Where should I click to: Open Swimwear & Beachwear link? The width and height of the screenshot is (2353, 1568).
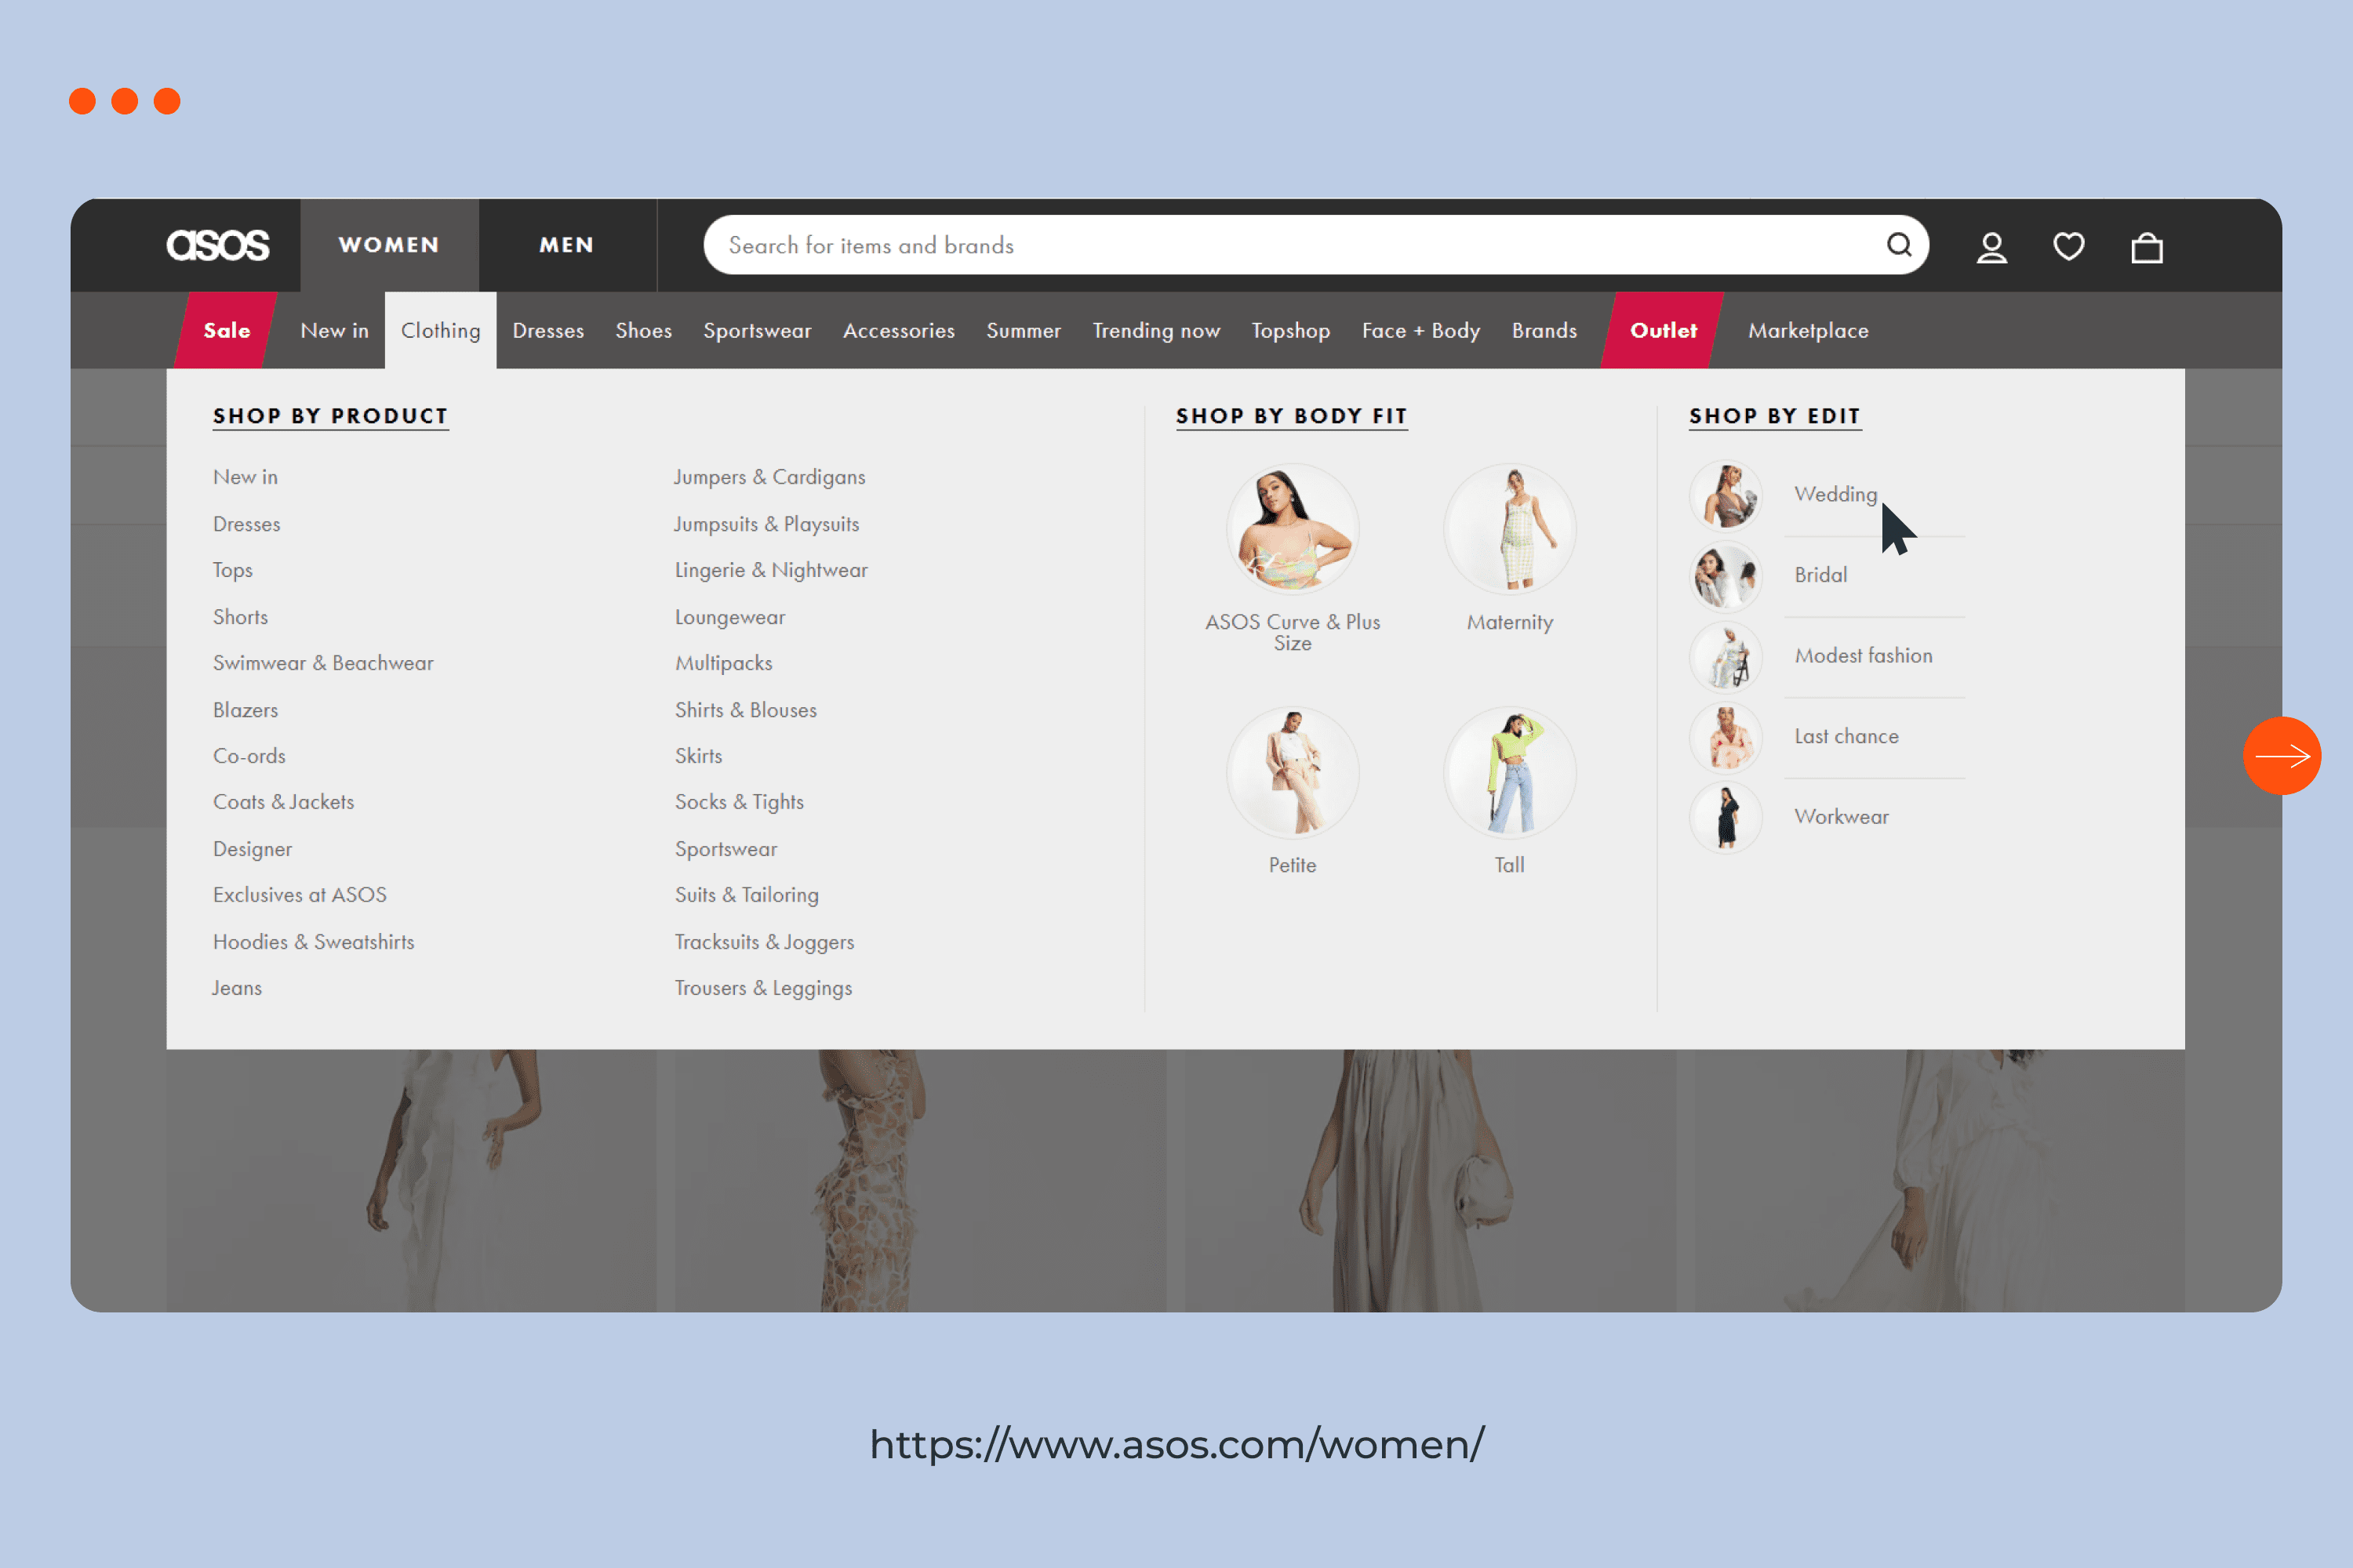[323, 663]
